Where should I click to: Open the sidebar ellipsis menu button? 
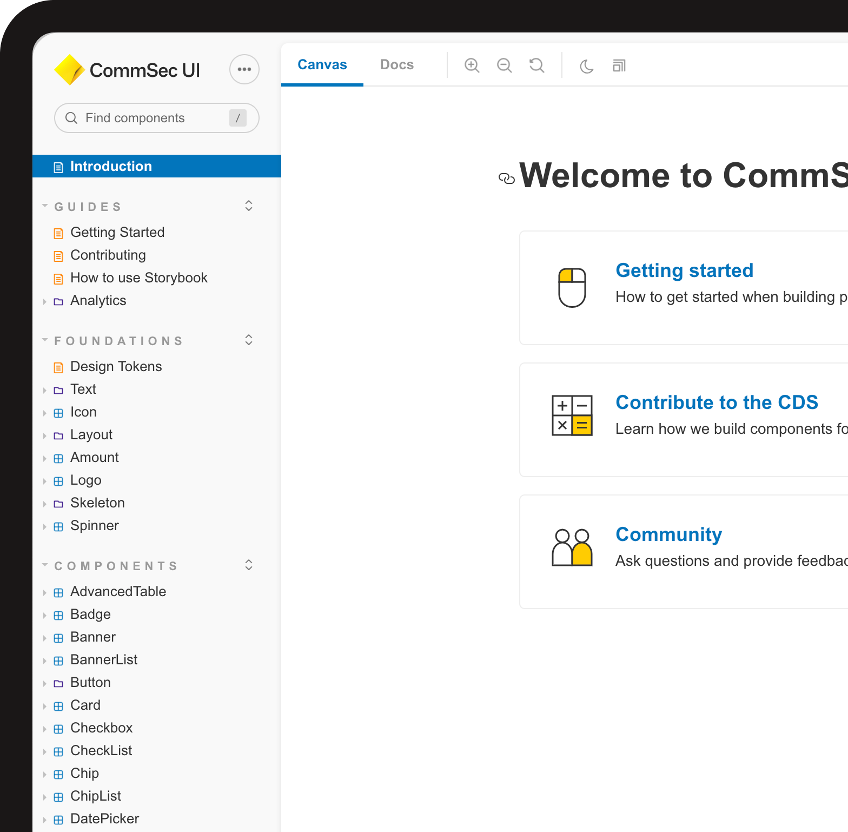point(244,69)
